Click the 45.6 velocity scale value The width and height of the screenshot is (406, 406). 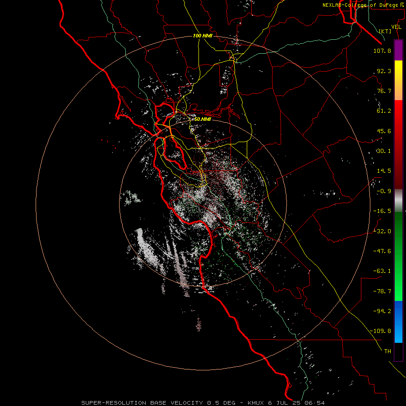tap(384, 131)
